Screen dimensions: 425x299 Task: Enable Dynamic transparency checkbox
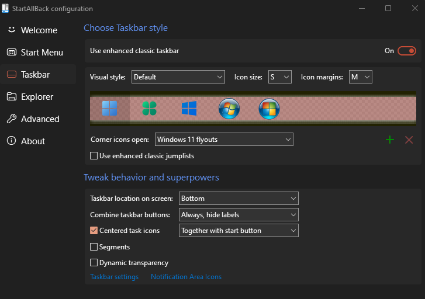(x=94, y=262)
